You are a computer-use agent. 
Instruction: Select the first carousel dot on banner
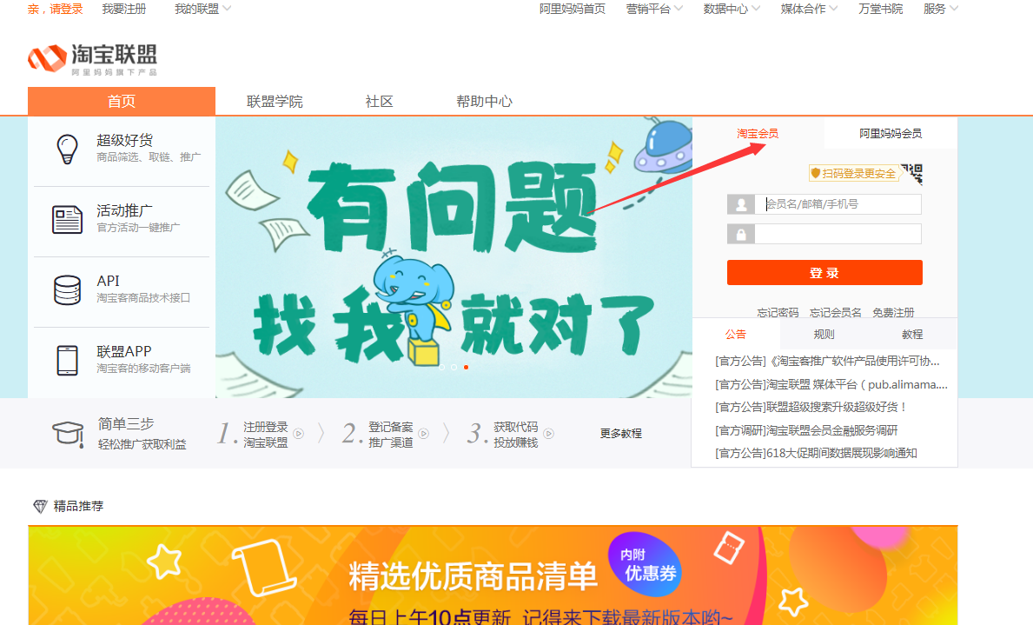[x=442, y=367]
